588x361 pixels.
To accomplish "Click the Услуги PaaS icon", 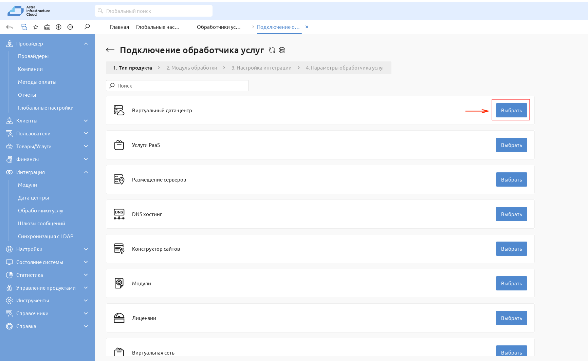I will click(x=119, y=145).
